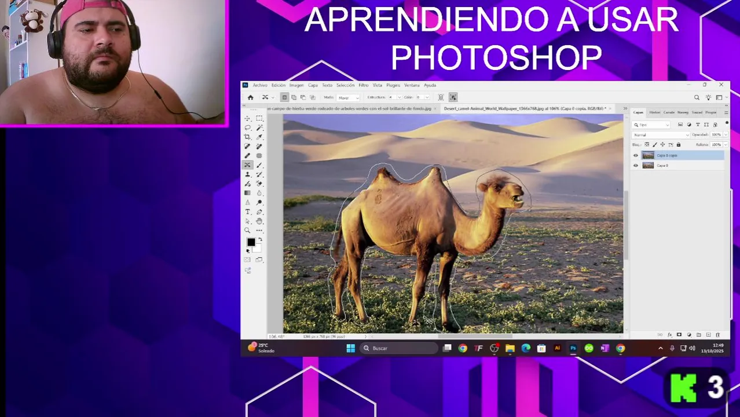Screen dimensions: 740x417
Task: Select the Brush tool
Action: 259,164
